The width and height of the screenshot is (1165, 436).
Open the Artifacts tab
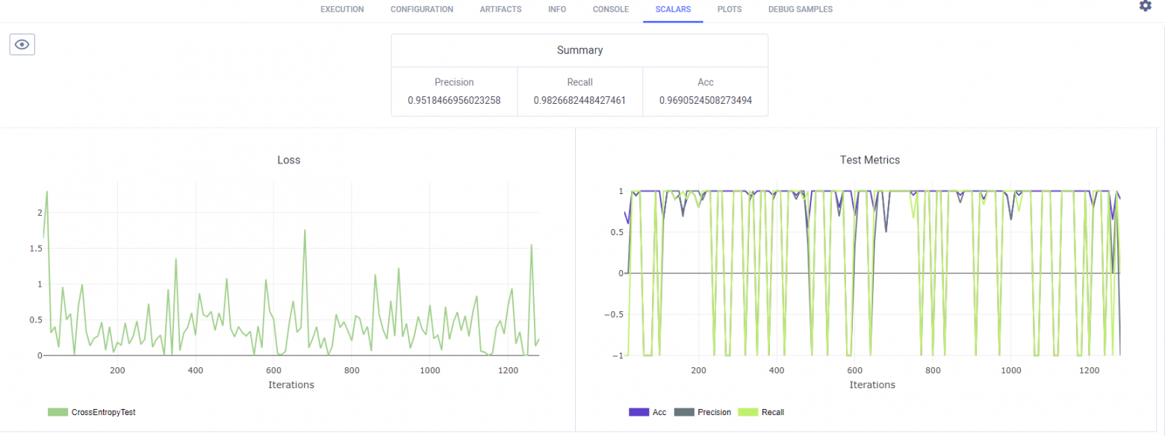point(500,10)
